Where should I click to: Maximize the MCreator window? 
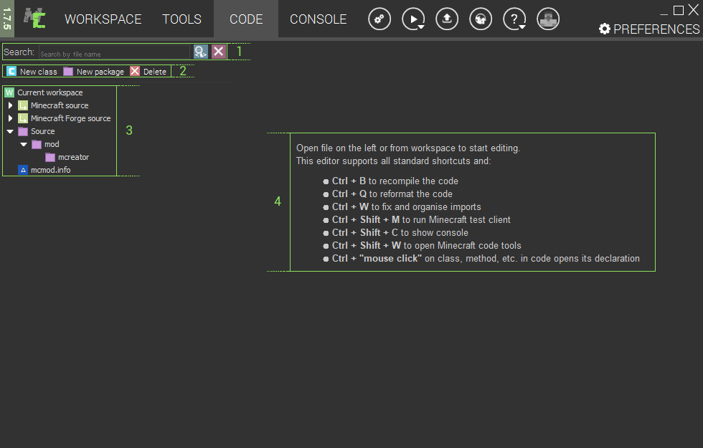click(x=679, y=10)
